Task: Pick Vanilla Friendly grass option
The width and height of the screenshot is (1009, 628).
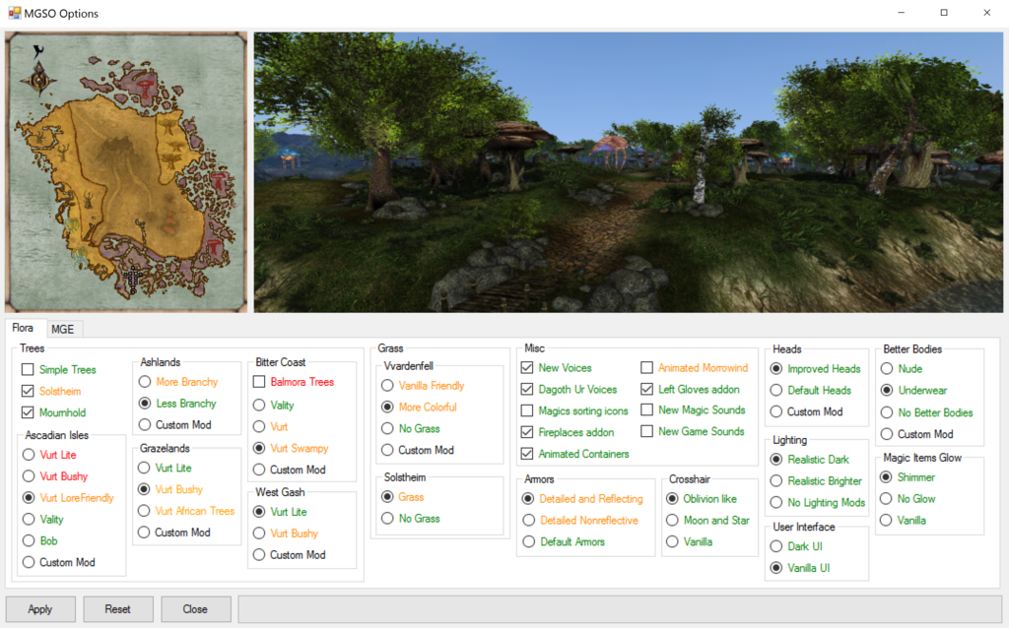Action: click(x=387, y=386)
